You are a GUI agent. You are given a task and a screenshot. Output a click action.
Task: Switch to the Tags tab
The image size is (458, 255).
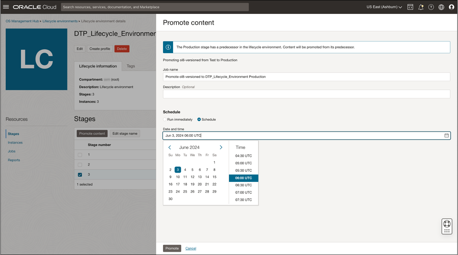click(x=131, y=66)
